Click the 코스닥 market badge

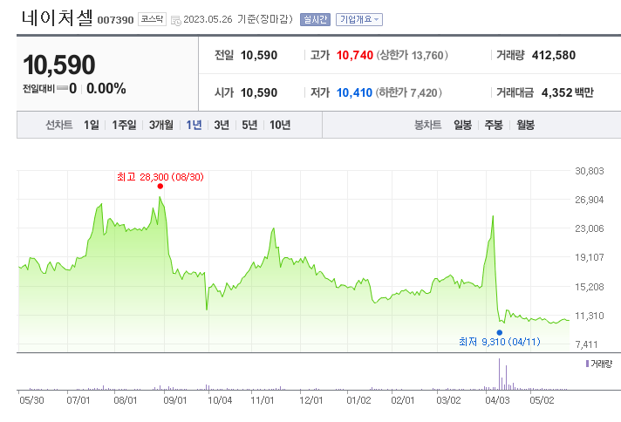[152, 19]
